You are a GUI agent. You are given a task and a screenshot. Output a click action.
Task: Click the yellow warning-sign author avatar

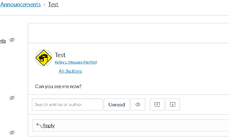43,57
